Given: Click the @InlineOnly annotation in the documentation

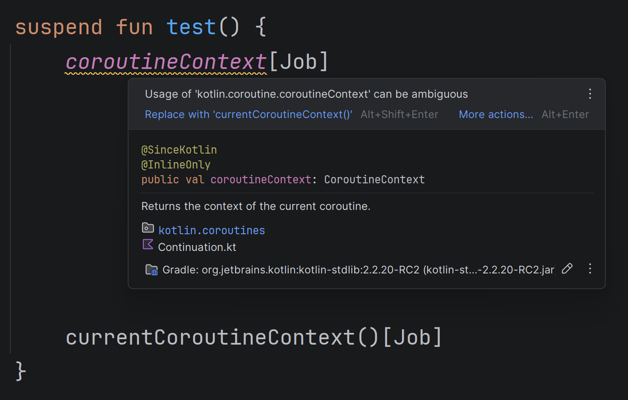Looking at the screenshot, I should point(176,165).
